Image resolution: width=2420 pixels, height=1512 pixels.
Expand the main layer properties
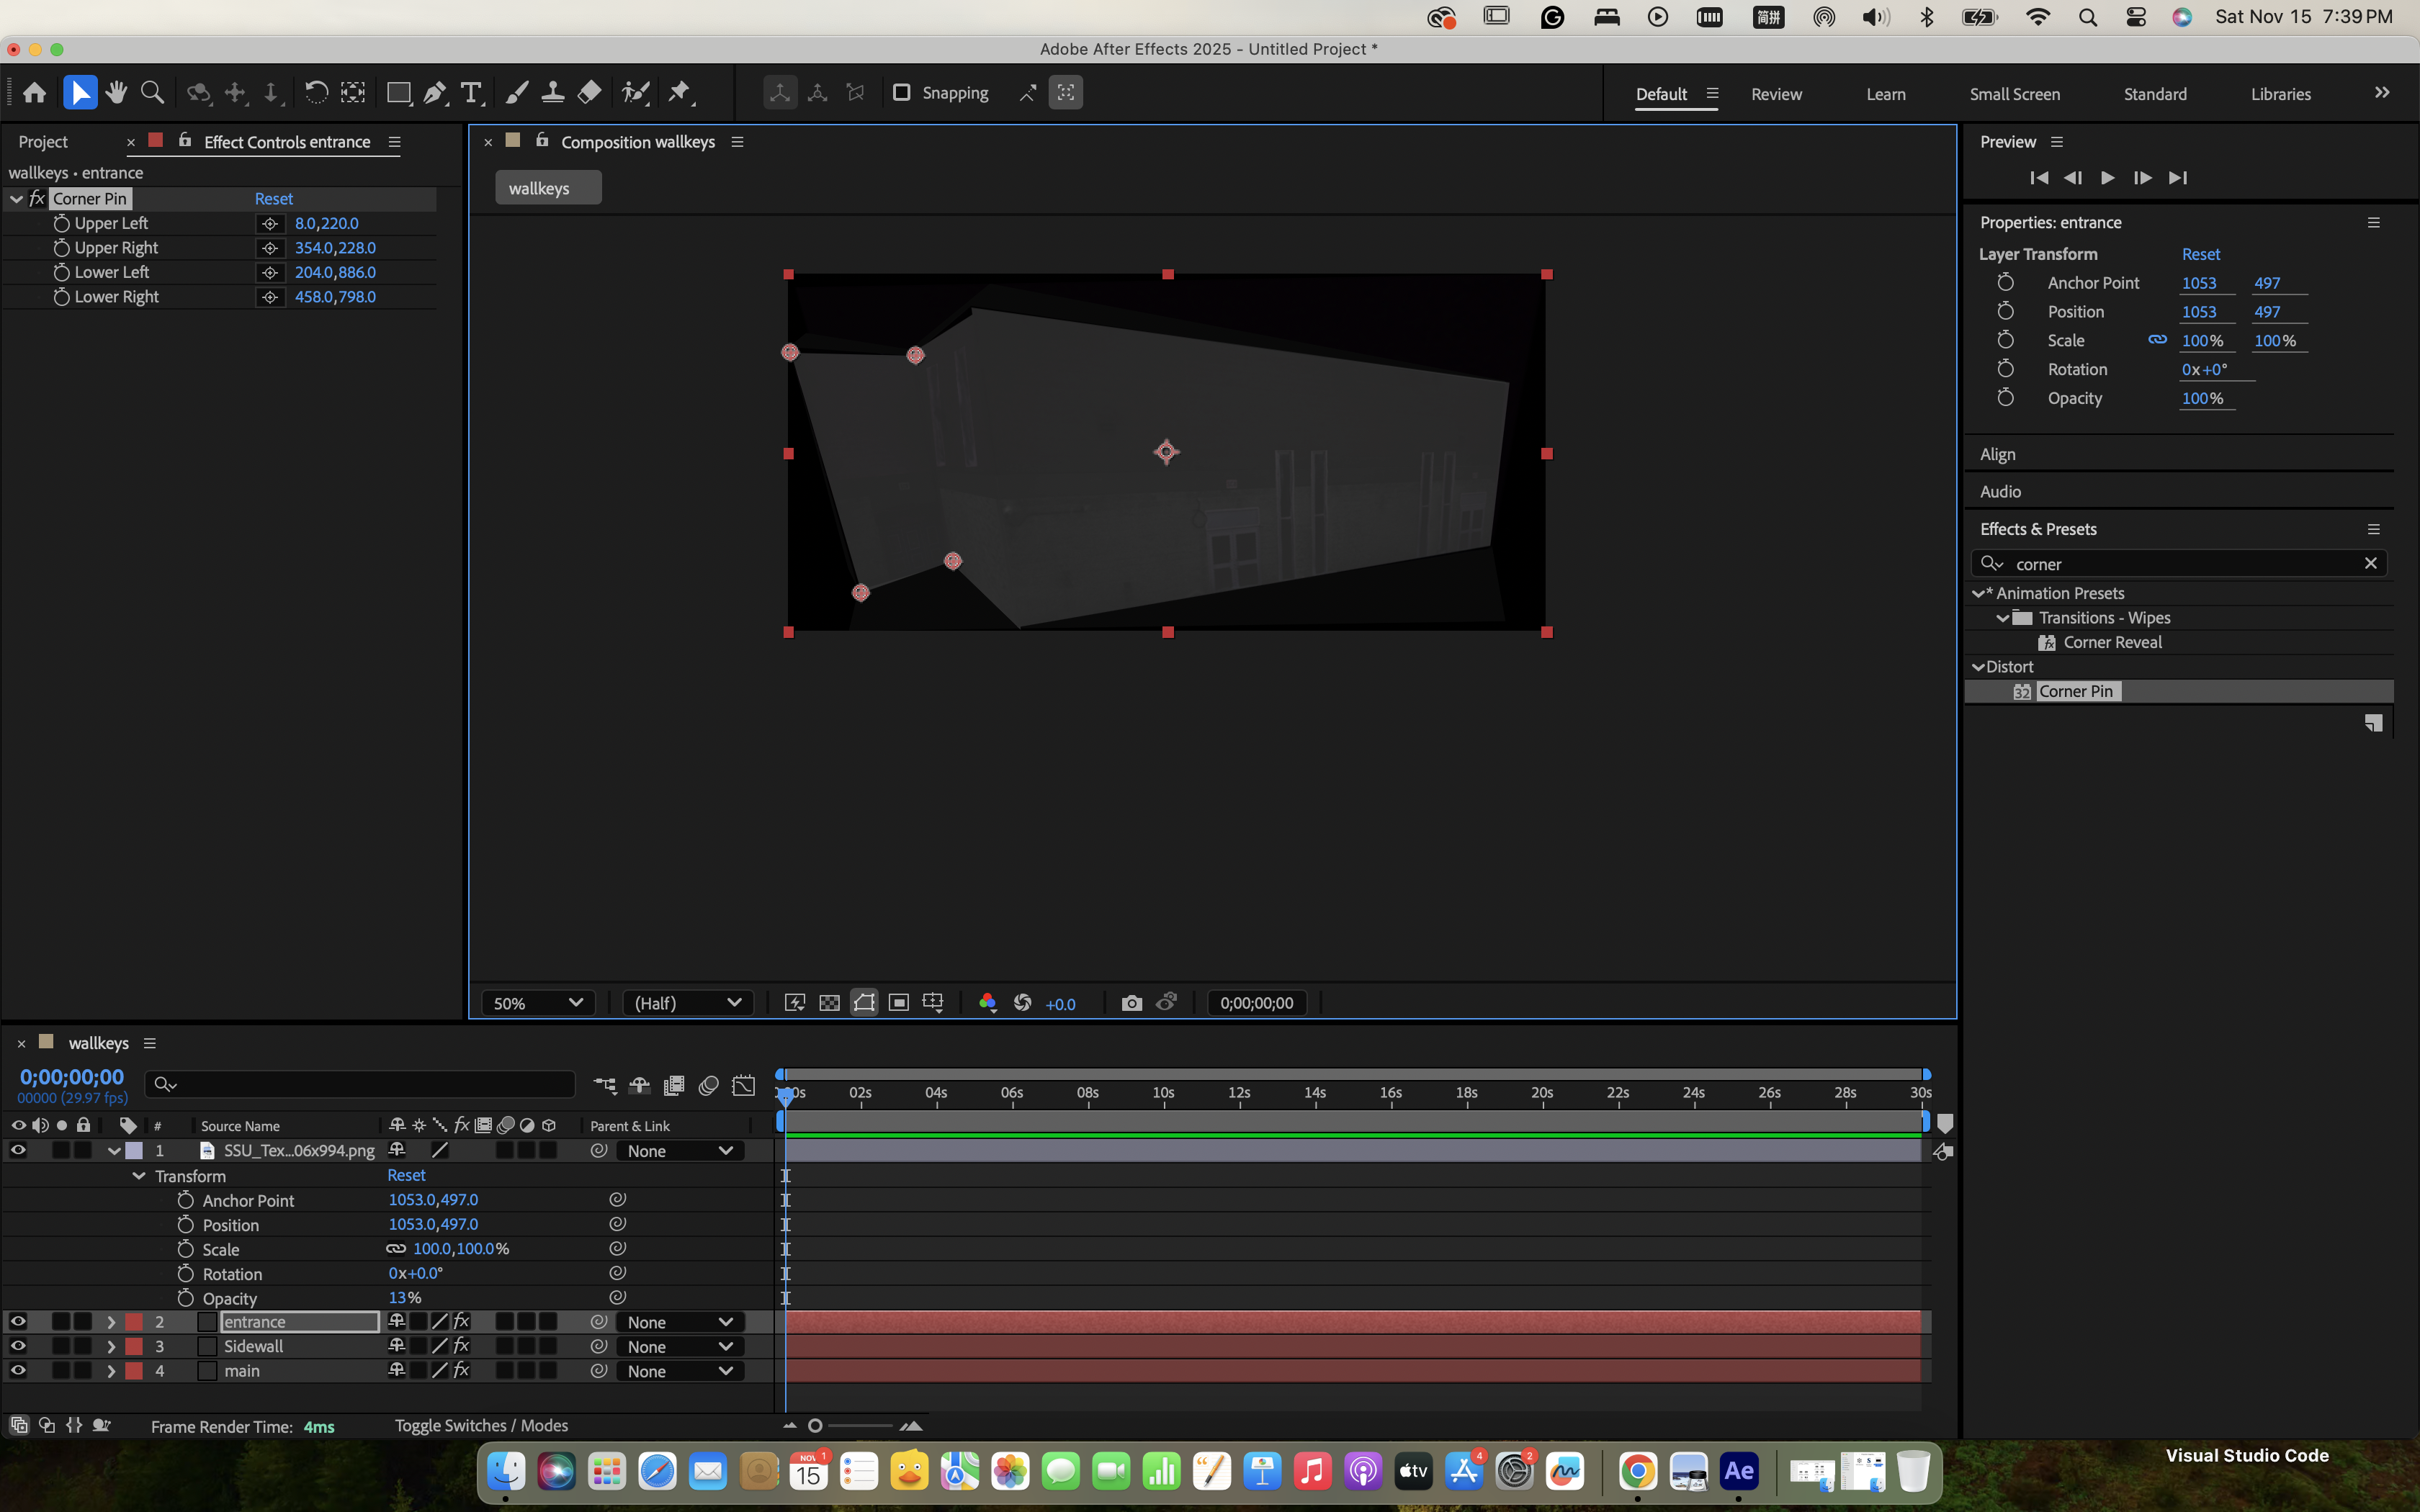(x=111, y=1371)
